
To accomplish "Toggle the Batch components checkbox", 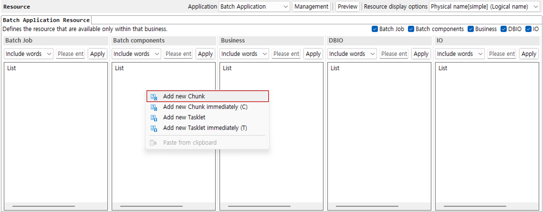I will [x=411, y=29].
